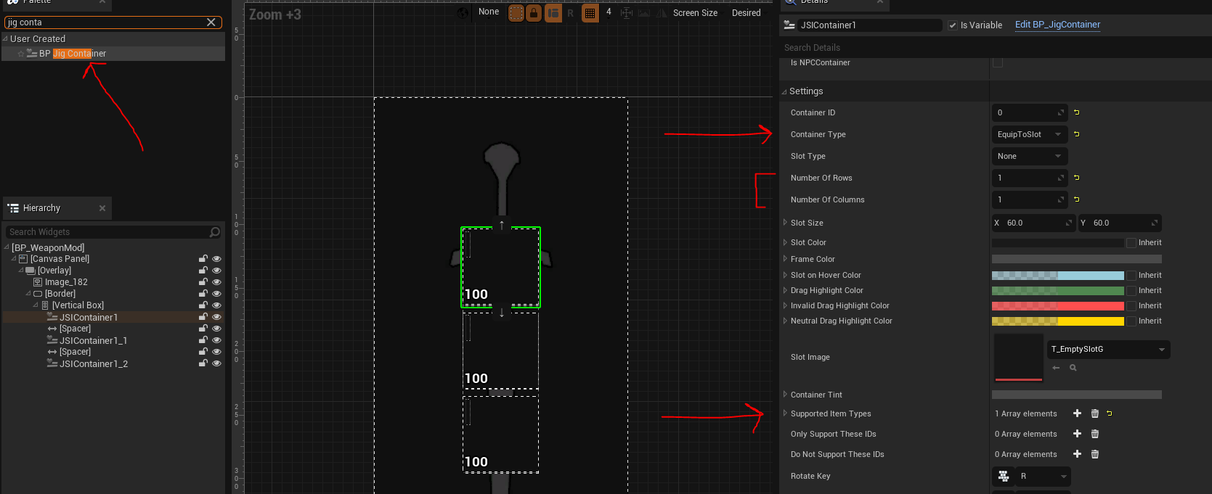Toggle lock on JSIContainer1_2 row
Image resolution: width=1212 pixels, height=494 pixels.
(x=203, y=363)
